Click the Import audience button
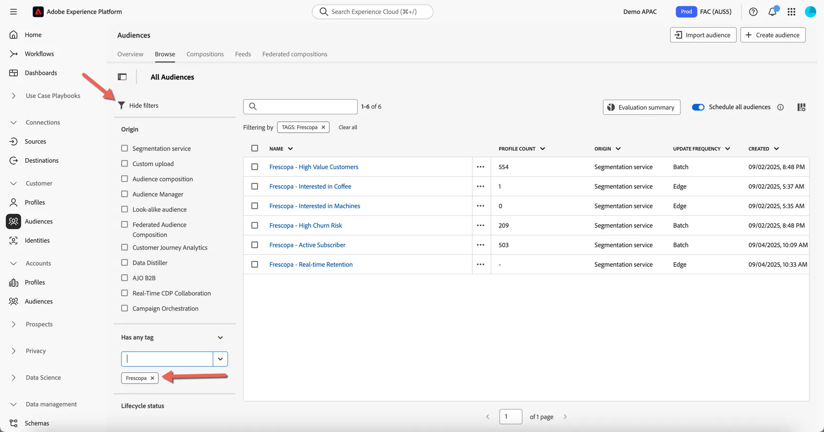This screenshot has height=432, width=824. point(703,35)
